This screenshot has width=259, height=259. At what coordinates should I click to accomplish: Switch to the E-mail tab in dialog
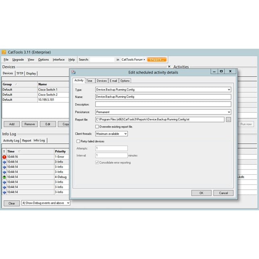pos(114,81)
